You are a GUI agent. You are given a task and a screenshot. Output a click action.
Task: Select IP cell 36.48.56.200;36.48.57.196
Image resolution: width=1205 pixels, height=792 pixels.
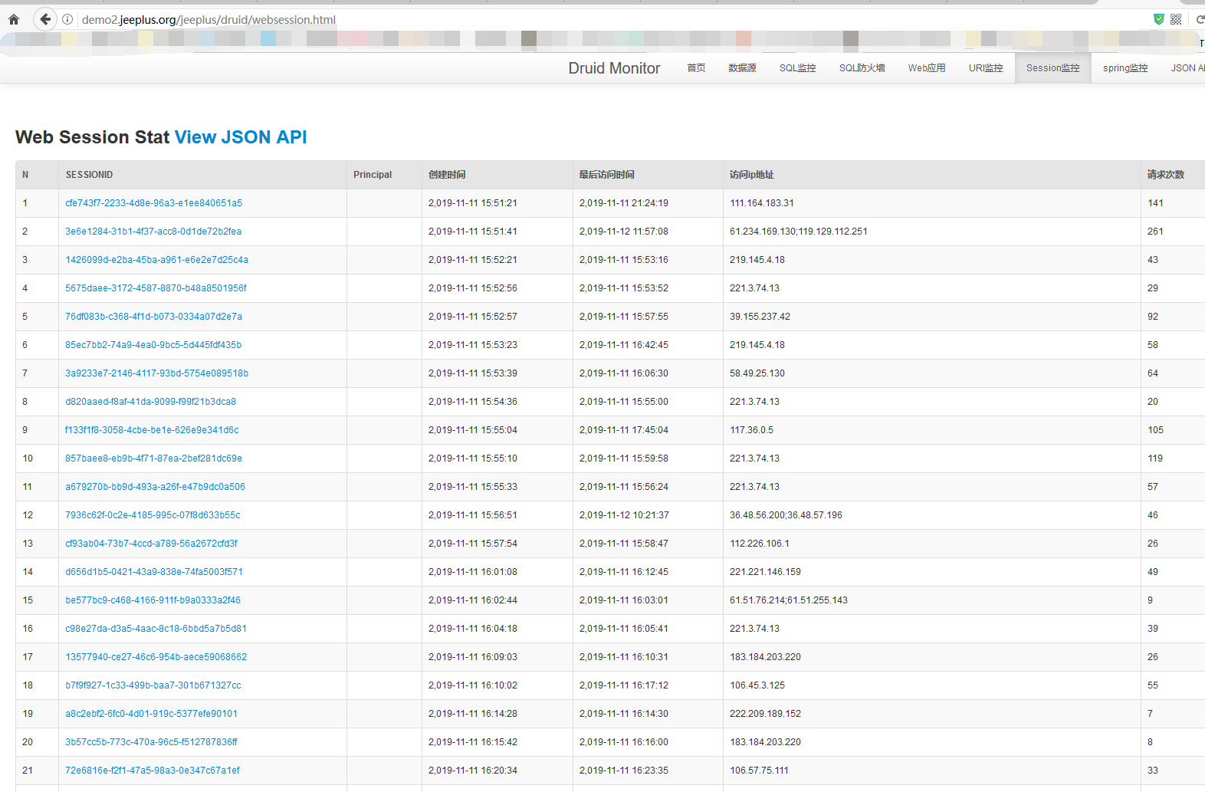point(931,515)
